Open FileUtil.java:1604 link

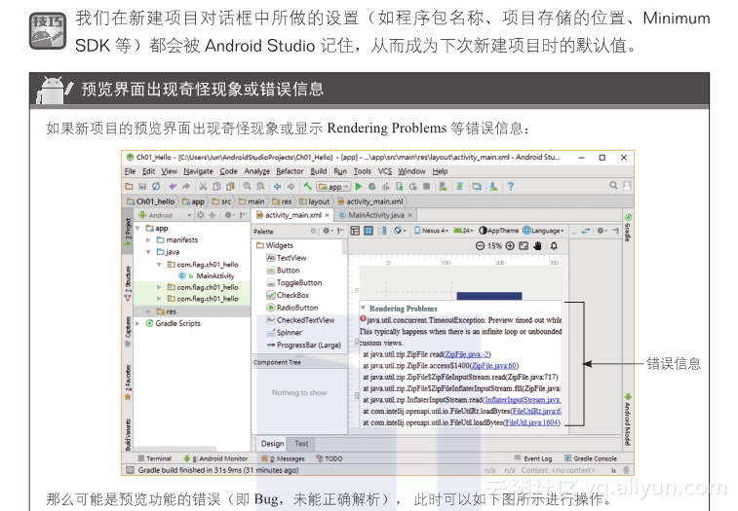[531, 422]
